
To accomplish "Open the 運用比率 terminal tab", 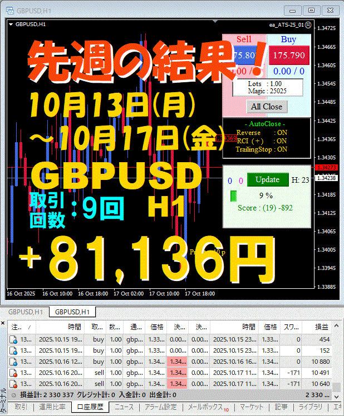I will [52, 407].
